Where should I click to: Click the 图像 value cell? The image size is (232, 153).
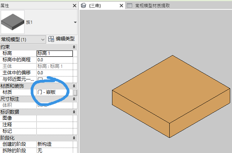pyautogui.click(x=55, y=118)
